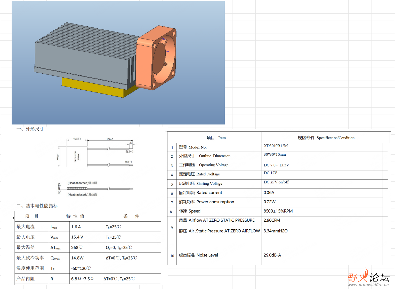This screenshot has height=289, width=395.
Task: Select the 3D heat sink and fan picture
Action: pos(118,63)
